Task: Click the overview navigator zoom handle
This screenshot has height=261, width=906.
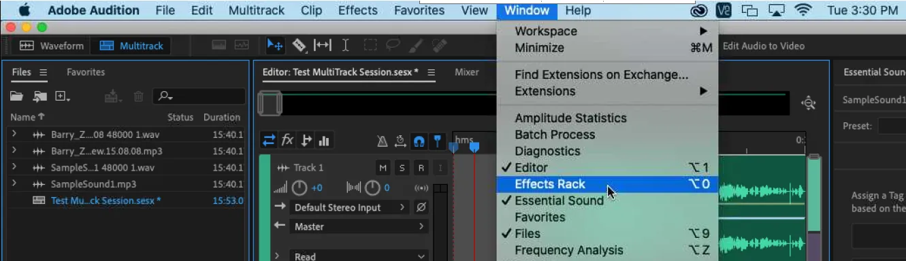Action: coord(270,104)
